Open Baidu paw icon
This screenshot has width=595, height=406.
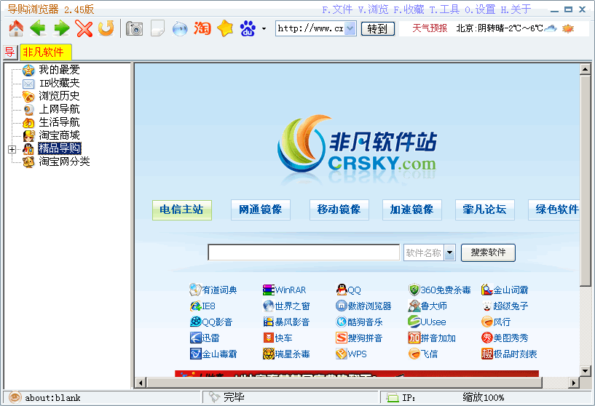click(x=248, y=28)
